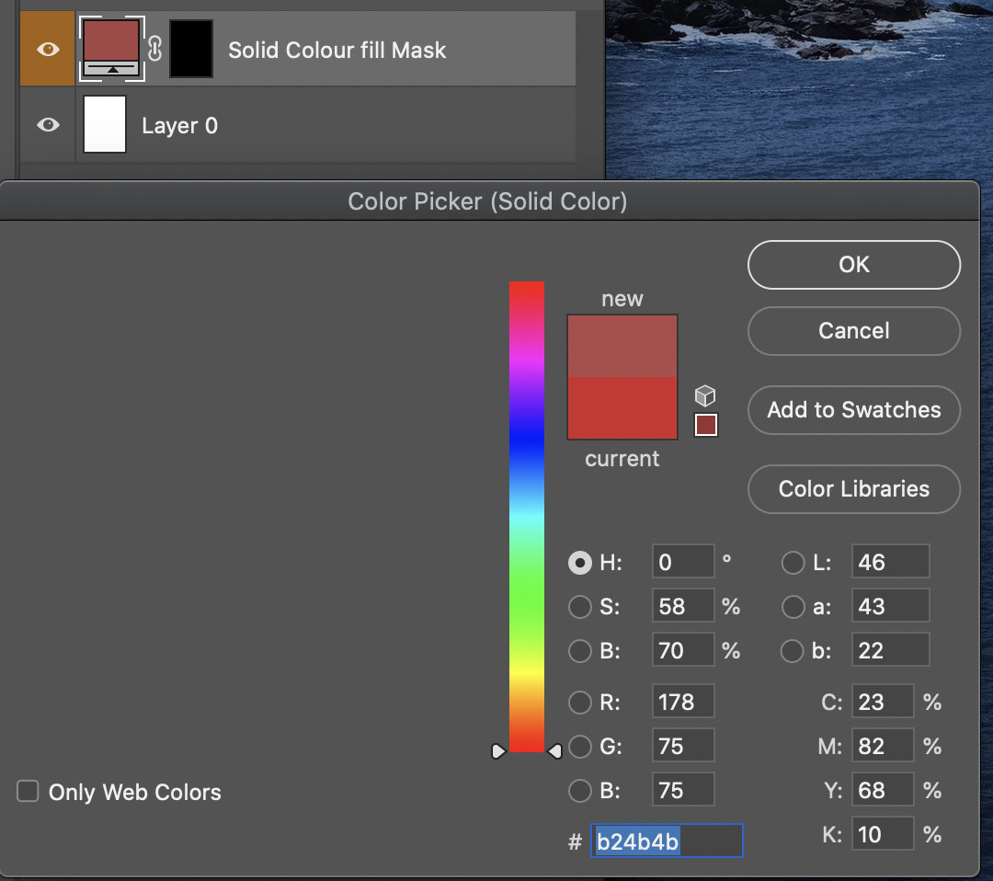Select the Solid Colour fill Mask layer row
Viewport: 993px width, 881px height.
click(x=368, y=48)
